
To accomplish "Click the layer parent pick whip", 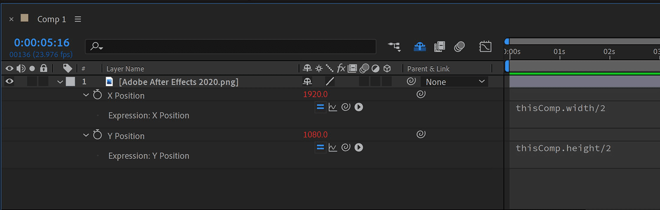I will point(411,82).
